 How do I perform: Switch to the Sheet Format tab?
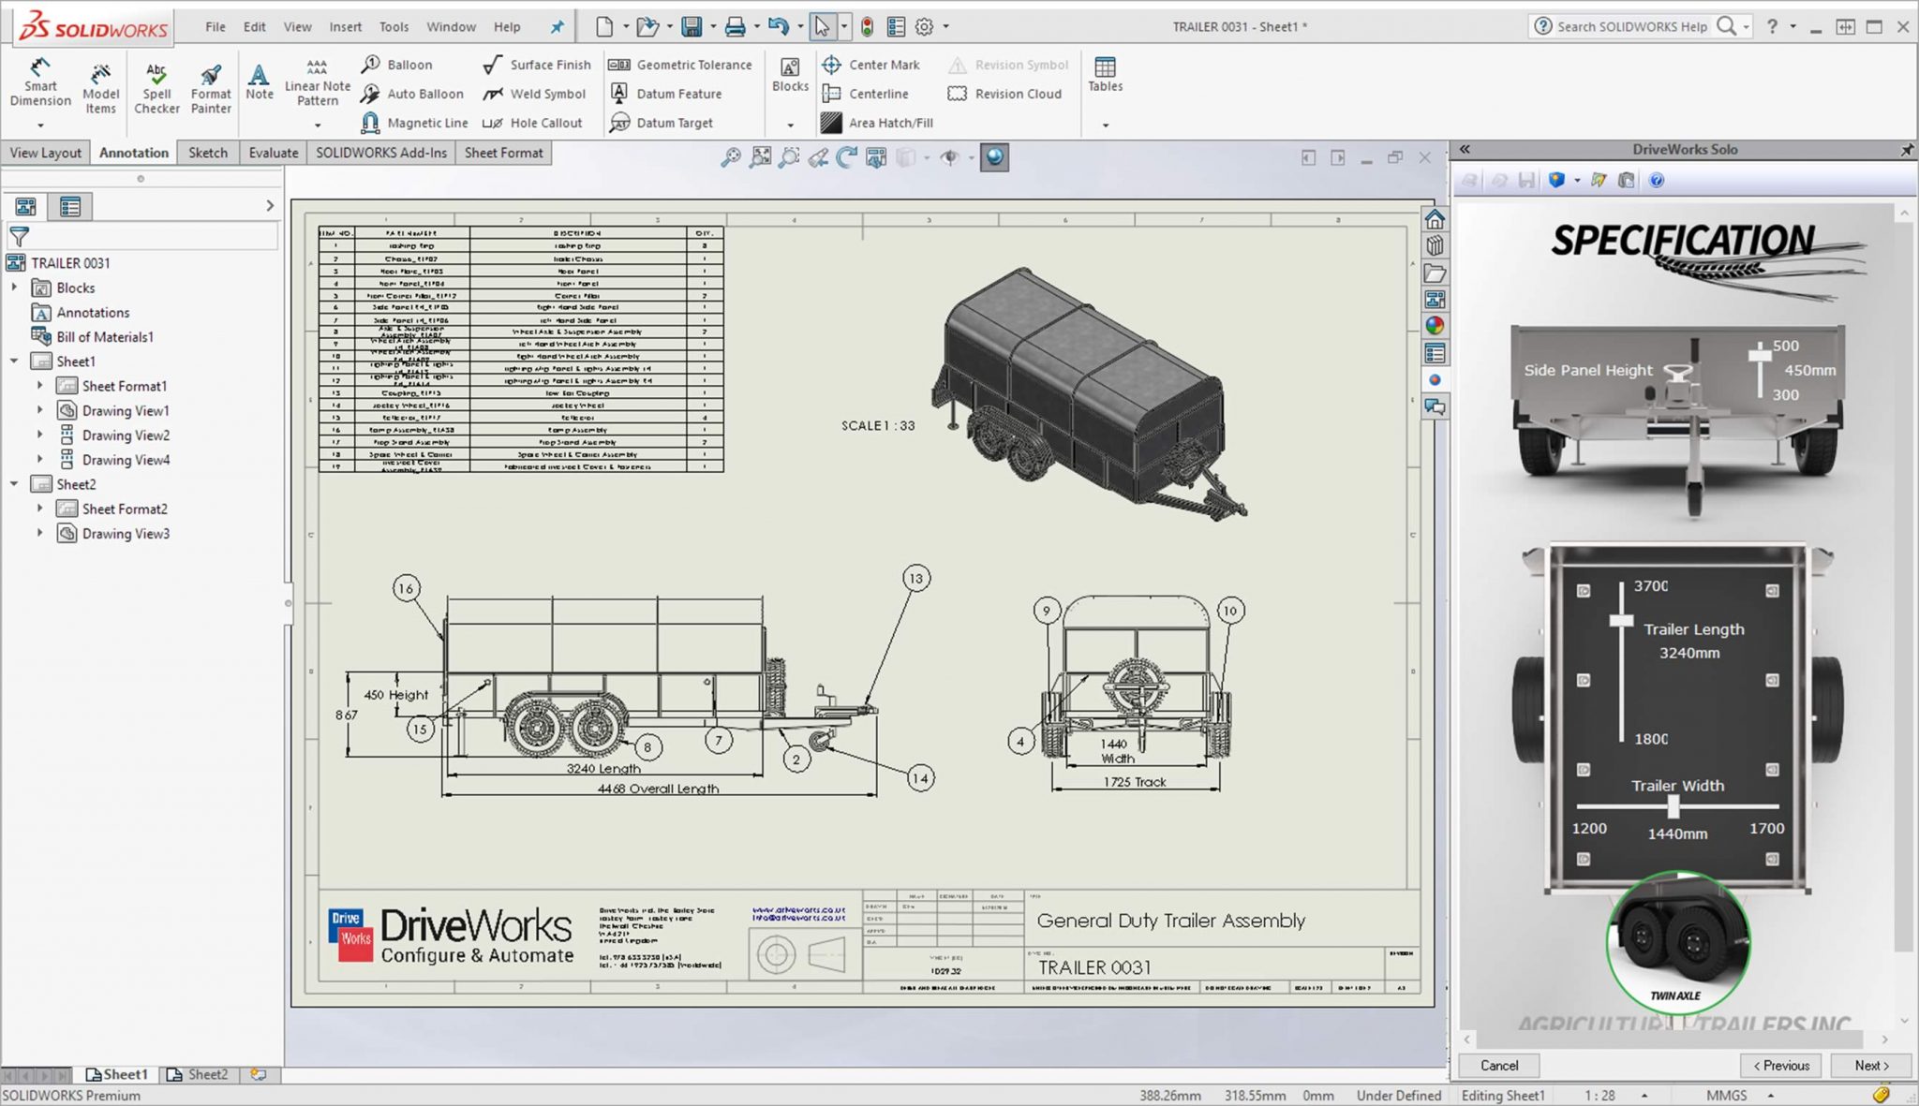(x=503, y=153)
